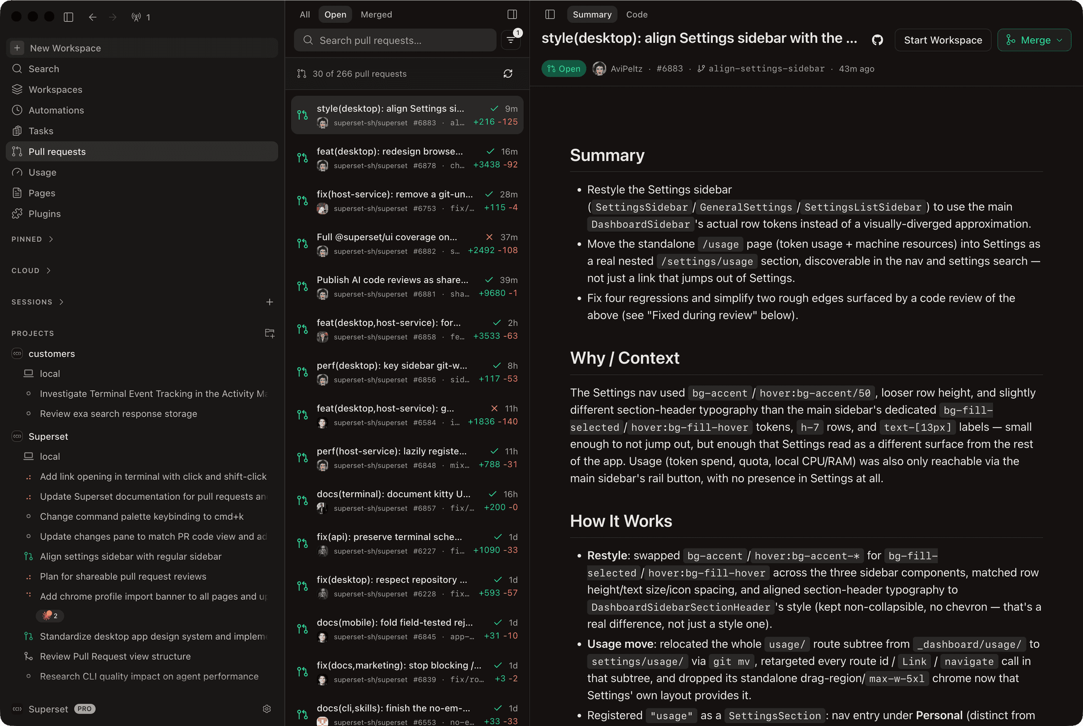1083x726 pixels.
Task: Open the Merge options chevron
Action: [x=1060, y=40]
